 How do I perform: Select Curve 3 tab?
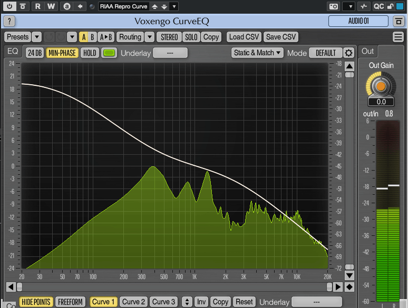(x=163, y=302)
